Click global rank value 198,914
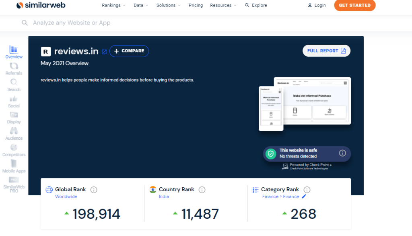Image resolution: width=412 pixels, height=236 pixels. point(97,214)
